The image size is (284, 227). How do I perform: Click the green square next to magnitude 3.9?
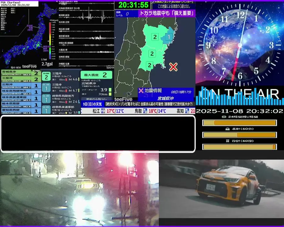point(110,90)
